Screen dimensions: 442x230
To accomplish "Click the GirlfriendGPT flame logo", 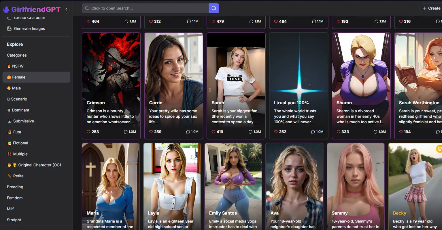I will coord(6,9).
